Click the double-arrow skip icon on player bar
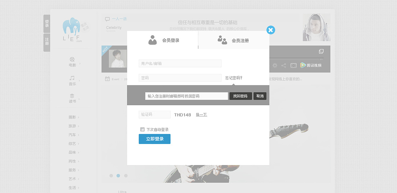 [321, 59]
